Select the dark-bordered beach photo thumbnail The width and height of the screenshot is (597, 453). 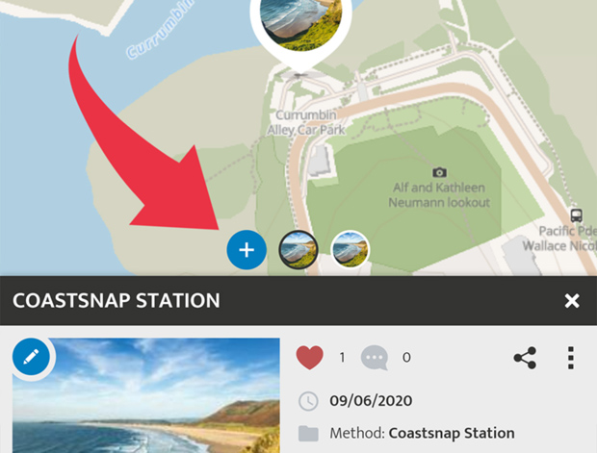pos(298,250)
